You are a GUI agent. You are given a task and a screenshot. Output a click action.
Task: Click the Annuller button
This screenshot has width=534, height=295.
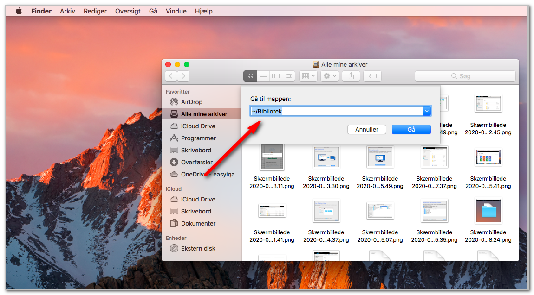point(366,129)
